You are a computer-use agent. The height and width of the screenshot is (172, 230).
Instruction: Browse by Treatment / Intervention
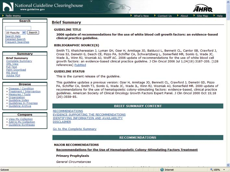tap(25, 91)
